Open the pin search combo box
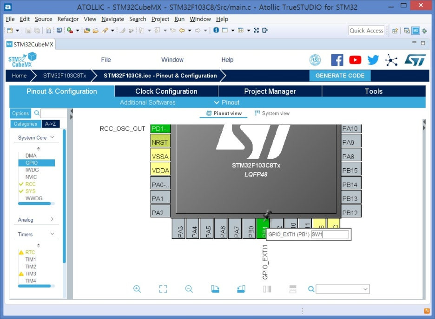The width and height of the screenshot is (435, 319). [x=343, y=289]
